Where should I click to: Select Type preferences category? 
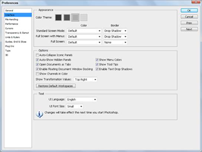(18, 50)
